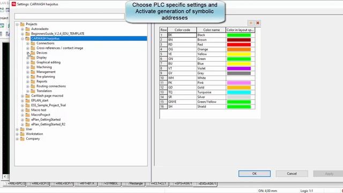Click the add new row plus icon
Viewport: 343px width, 193px height.
[251, 23]
